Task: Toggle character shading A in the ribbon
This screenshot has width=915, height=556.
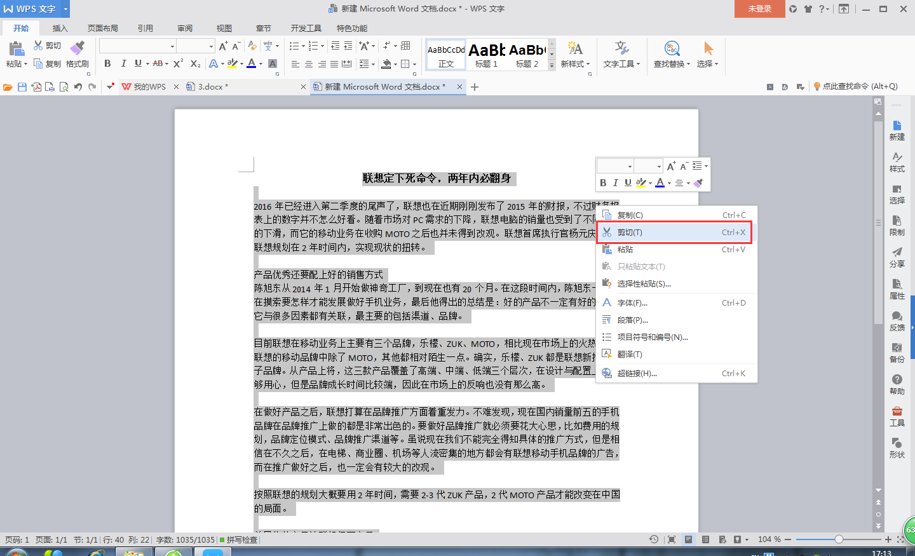Action: [x=273, y=64]
